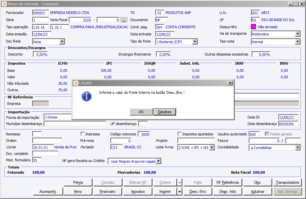Select the Data desembaraço field
This screenshot has width=306, height=199.
click(x=288, y=124)
